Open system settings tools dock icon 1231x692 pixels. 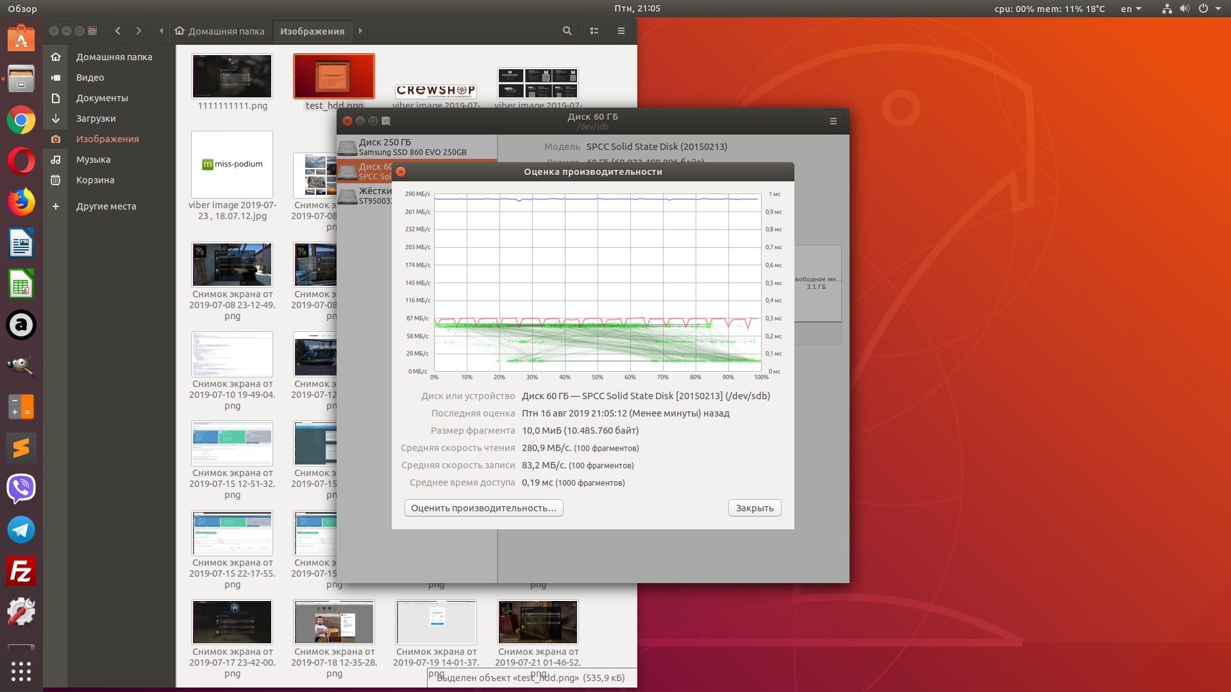pyautogui.click(x=21, y=612)
